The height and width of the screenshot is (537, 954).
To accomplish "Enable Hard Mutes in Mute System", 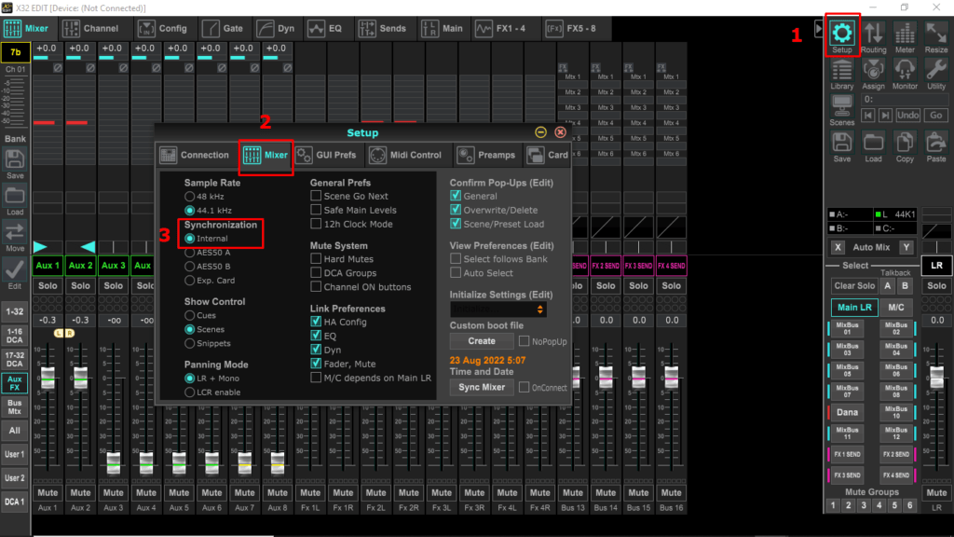I will tap(316, 259).
